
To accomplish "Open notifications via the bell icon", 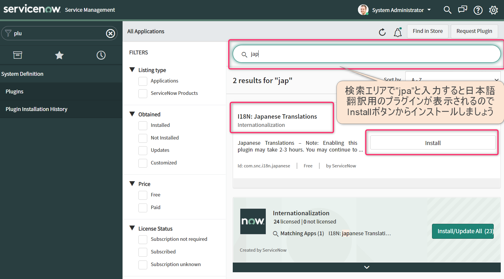I will (x=398, y=32).
